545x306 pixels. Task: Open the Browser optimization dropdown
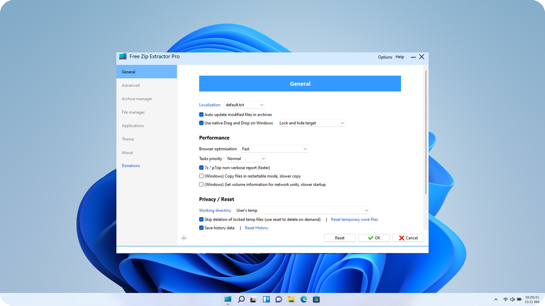coord(274,149)
